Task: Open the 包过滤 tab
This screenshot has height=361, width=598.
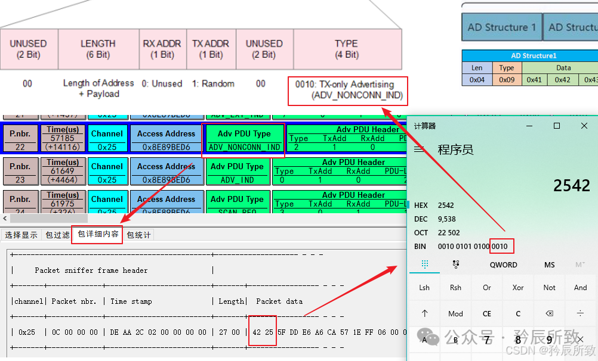Action: [57, 235]
